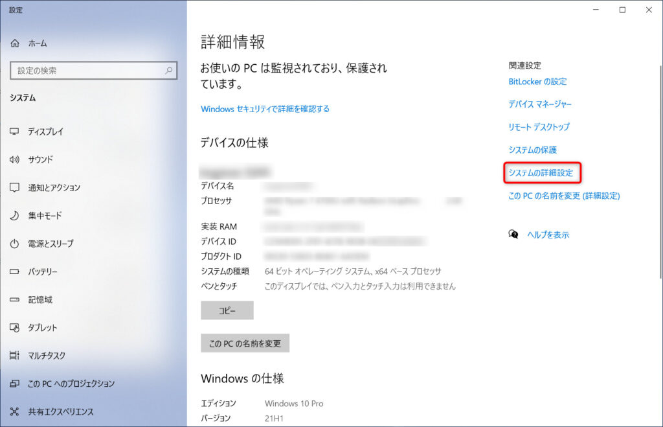
Task: Open 記憶域 settings via the drive icon
Action: pyautogui.click(x=16, y=299)
